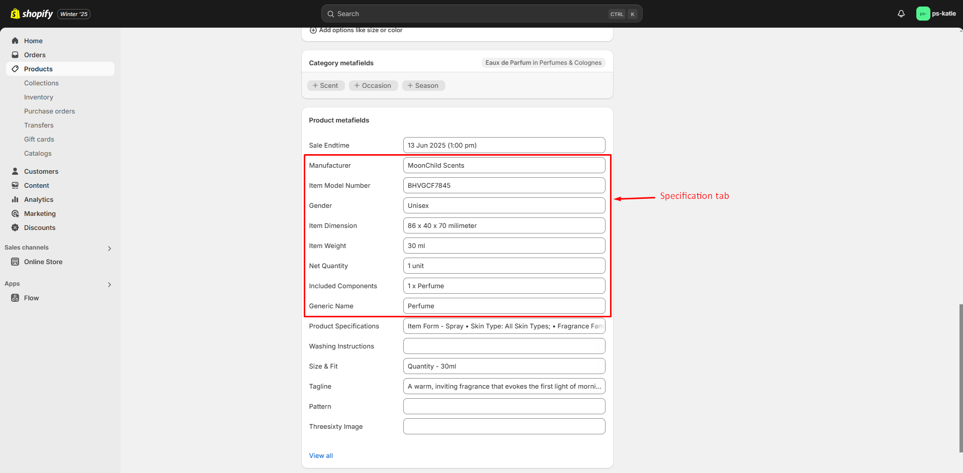Open the Content section
The height and width of the screenshot is (473, 963).
tap(37, 185)
